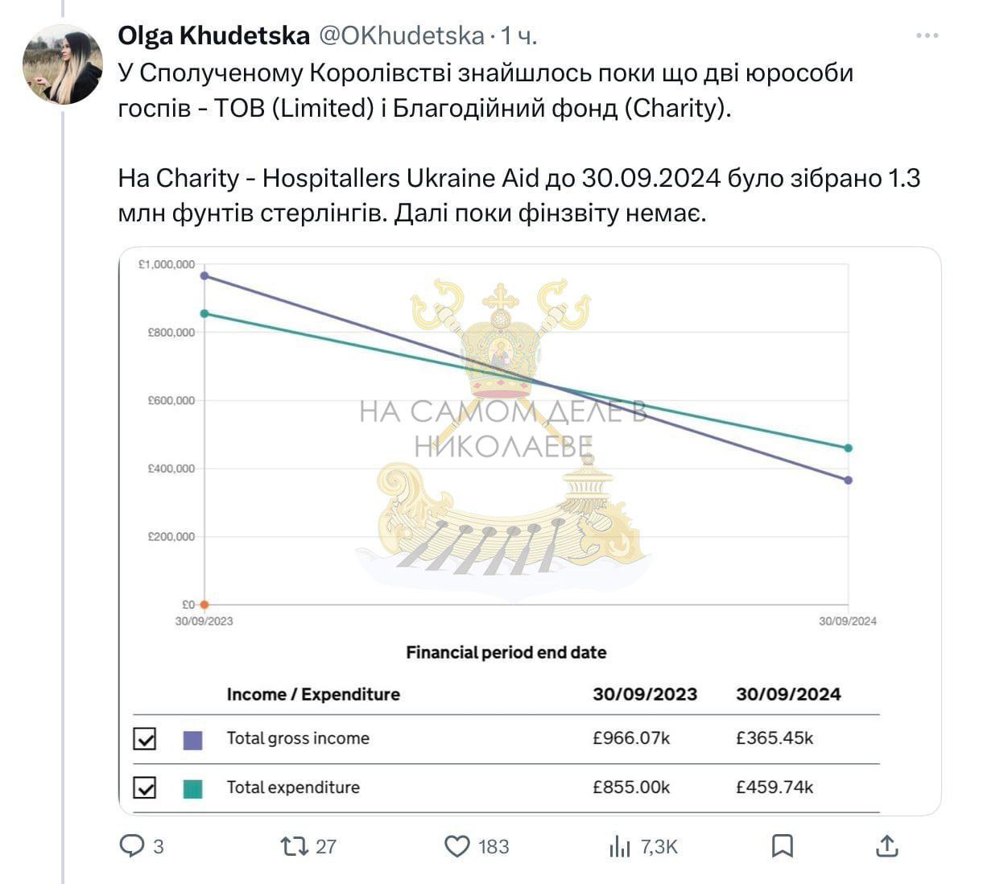The width and height of the screenshot is (1008, 884).
Task: Click the teal 2023 expenditure data point
Action: pyautogui.click(x=204, y=313)
